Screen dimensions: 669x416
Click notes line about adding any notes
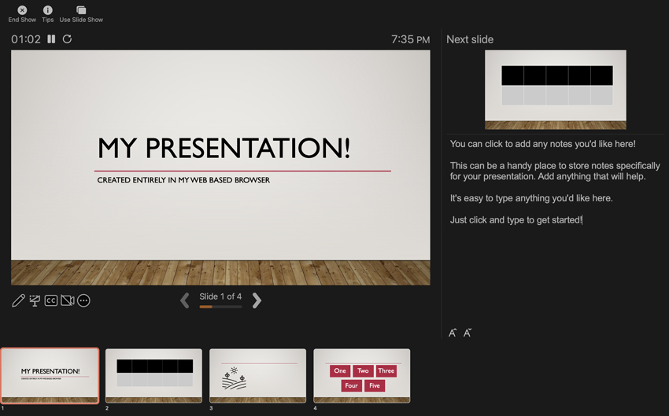pos(543,144)
